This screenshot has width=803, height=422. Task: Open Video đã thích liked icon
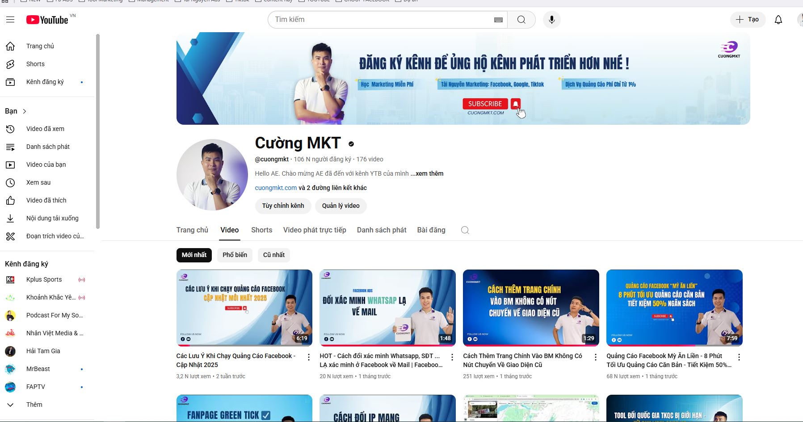(10, 200)
